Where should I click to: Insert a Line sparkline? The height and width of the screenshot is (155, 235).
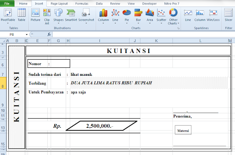188,15
